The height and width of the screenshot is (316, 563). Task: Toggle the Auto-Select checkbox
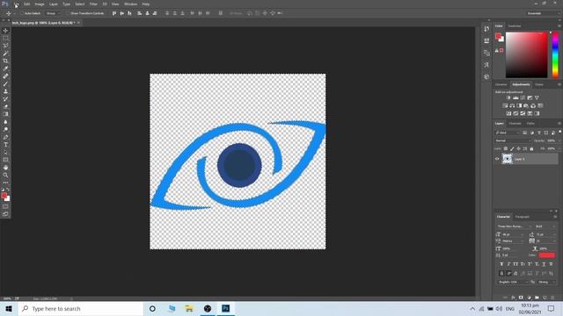[22, 13]
